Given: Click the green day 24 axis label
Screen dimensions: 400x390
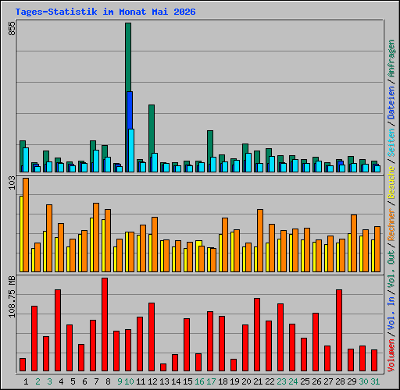Looking at the screenshot, I should (x=293, y=381).
